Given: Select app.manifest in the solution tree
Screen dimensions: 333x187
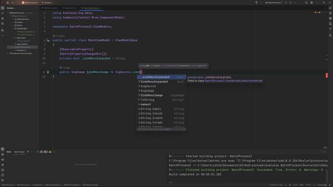Looking at the screenshot, I should pos(22,44).
